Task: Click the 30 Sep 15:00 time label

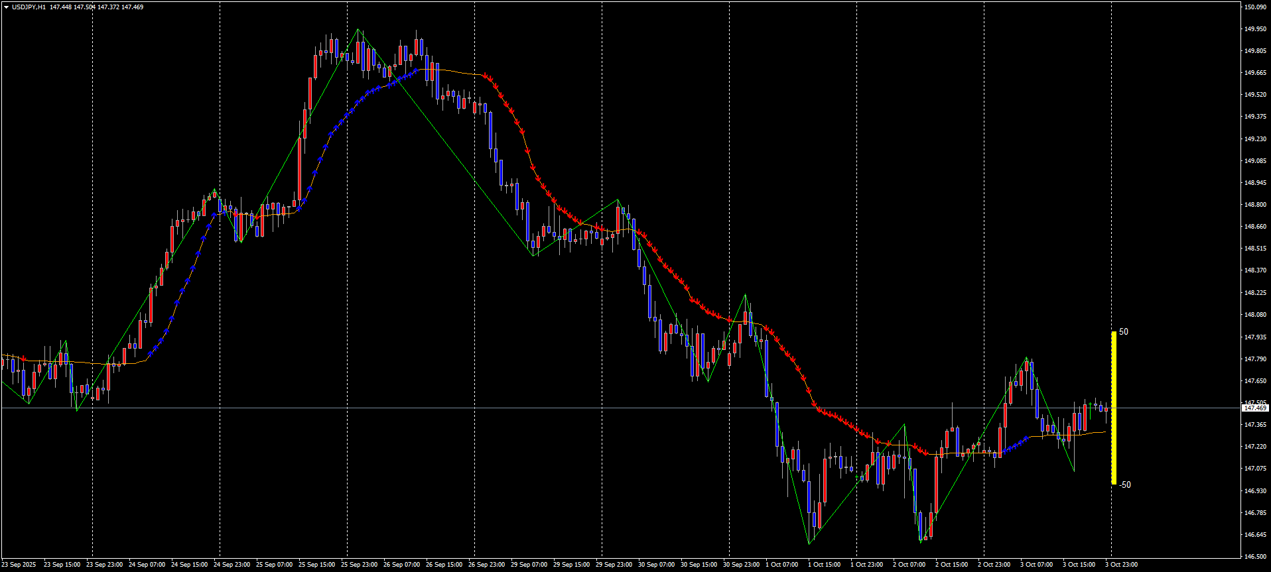Action: pyautogui.click(x=699, y=565)
